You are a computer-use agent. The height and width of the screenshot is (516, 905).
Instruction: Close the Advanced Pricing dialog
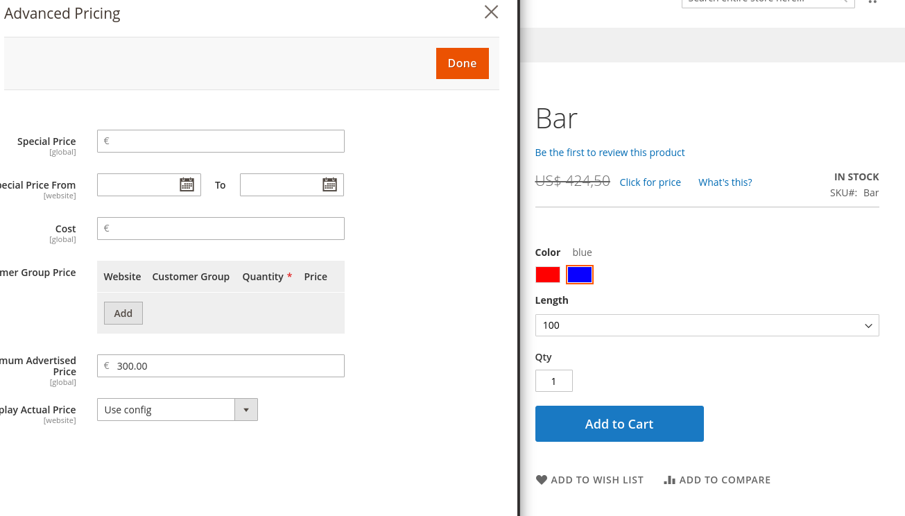point(491,12)
